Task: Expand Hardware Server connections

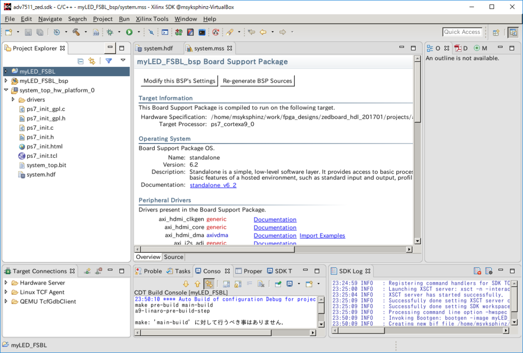Action: pos(6,283)
